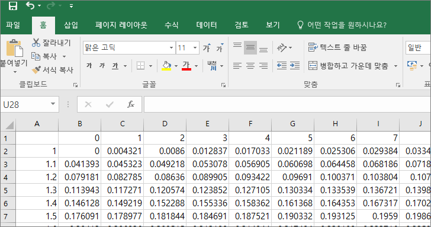Toggle underline 가 formatting
The image size is (431, 227).
tap(115, 65)
